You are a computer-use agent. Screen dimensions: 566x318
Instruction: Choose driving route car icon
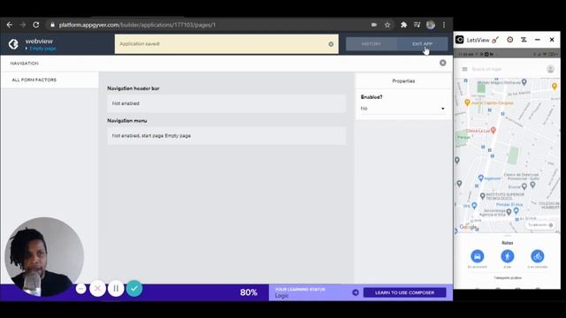(x=478, y=256)
